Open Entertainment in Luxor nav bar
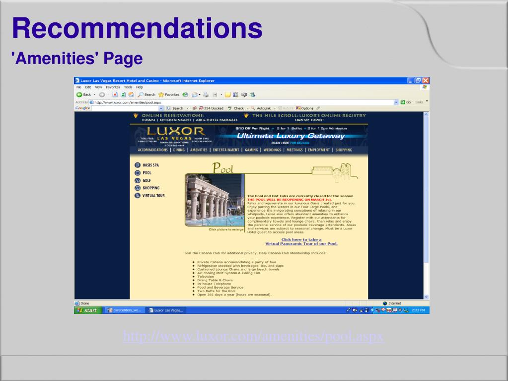The image size is (508, 381). (x=226, y=150)
